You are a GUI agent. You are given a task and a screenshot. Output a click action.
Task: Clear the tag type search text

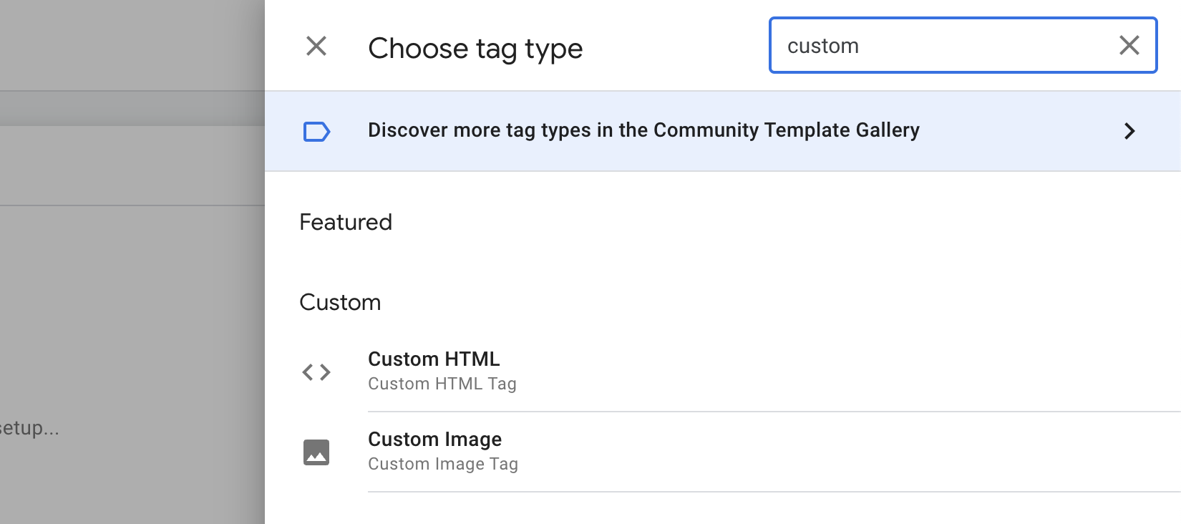tap(1129, 46)
